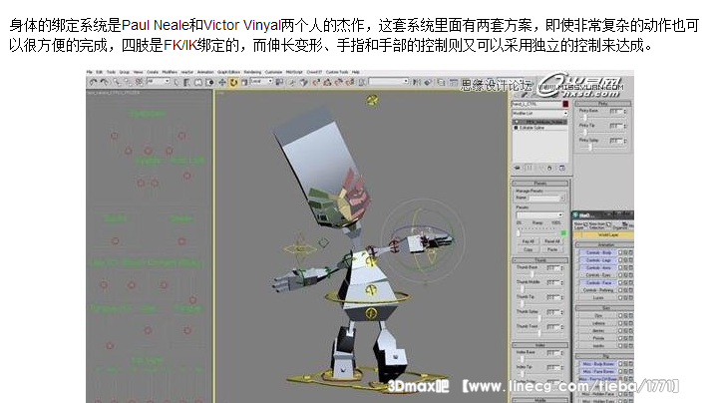The image size is (708, 403).
Task: Toggle the Percent Snap icon
Action: 339,83
